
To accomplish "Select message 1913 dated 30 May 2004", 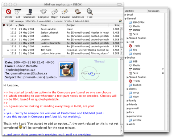I will click(x=61, y=36).
